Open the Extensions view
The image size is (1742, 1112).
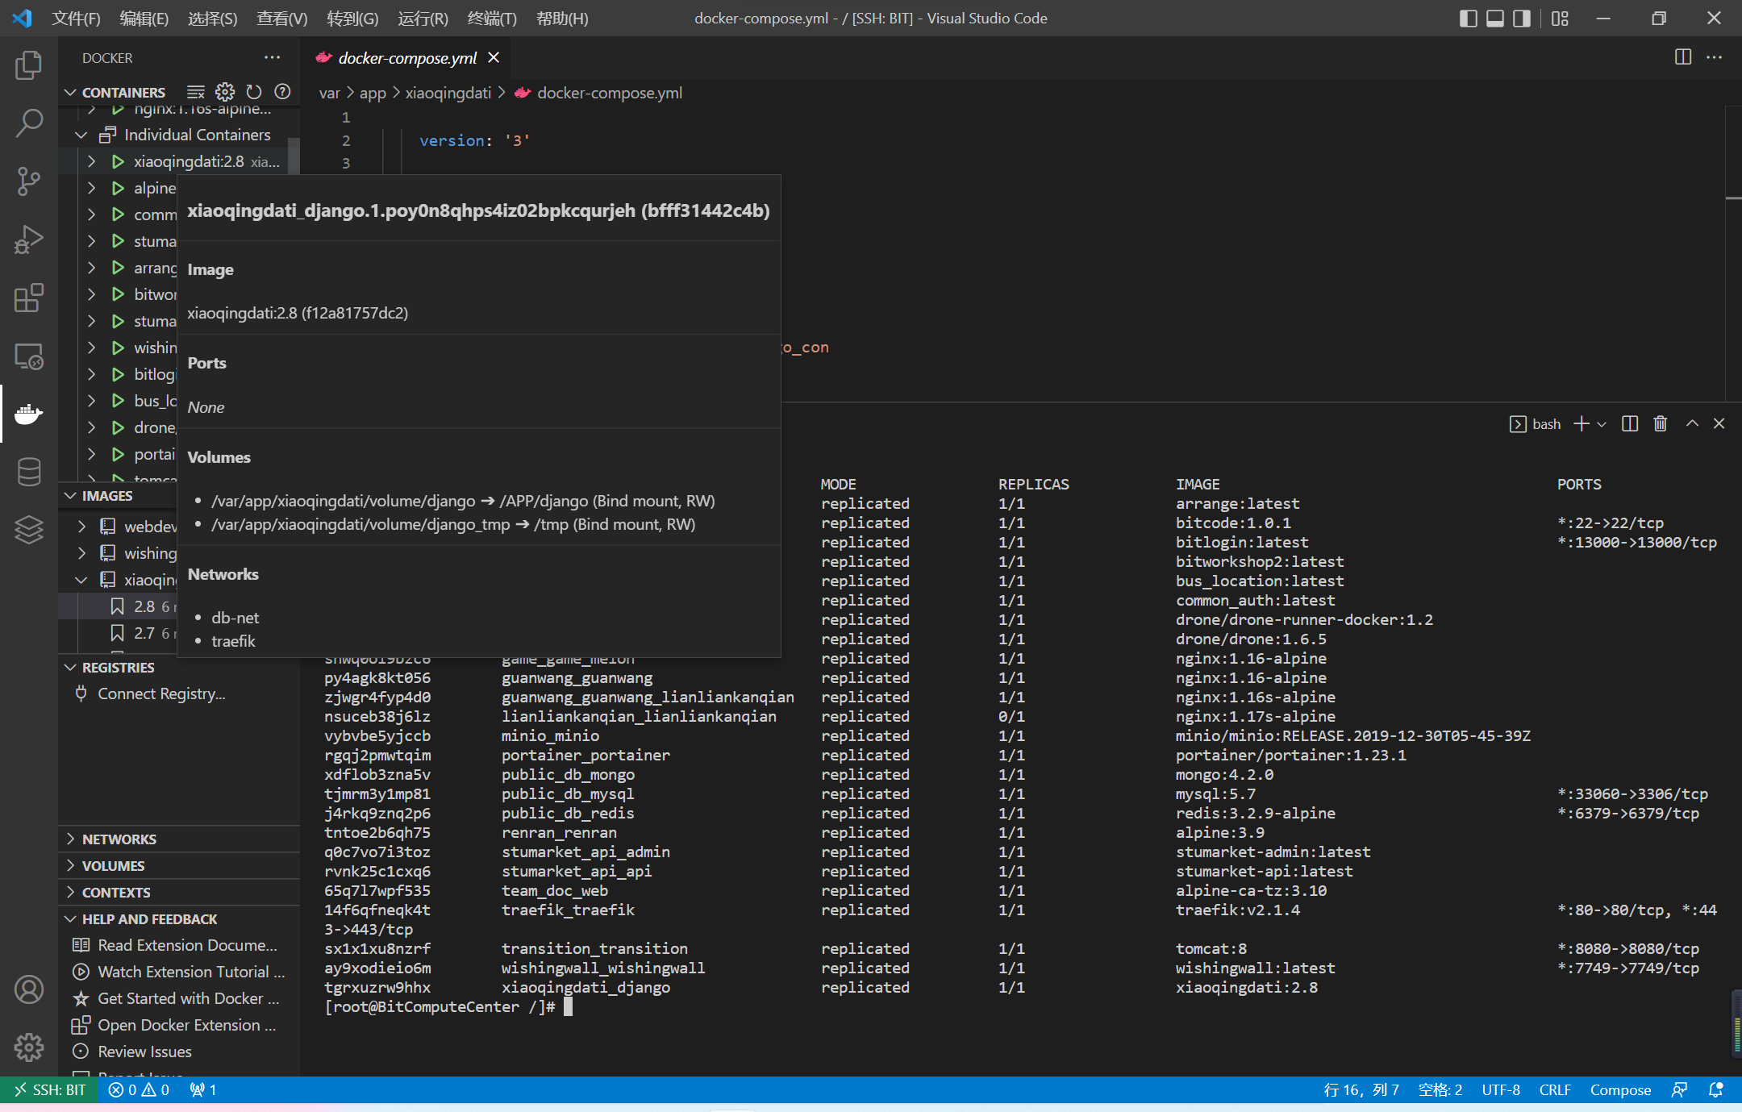click(x=29, y=298)
